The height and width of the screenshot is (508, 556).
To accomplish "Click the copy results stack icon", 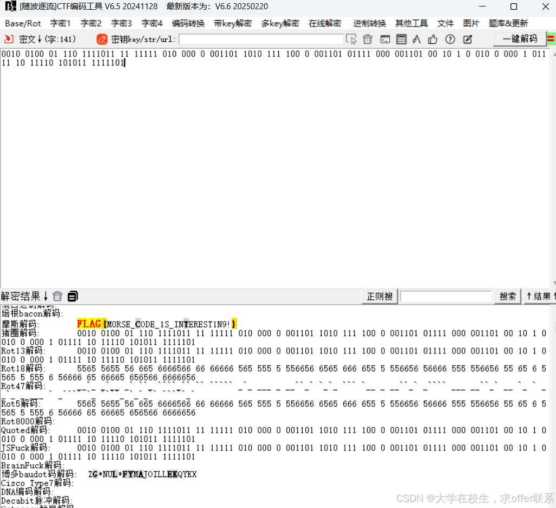I will click(x=73, y=296).
